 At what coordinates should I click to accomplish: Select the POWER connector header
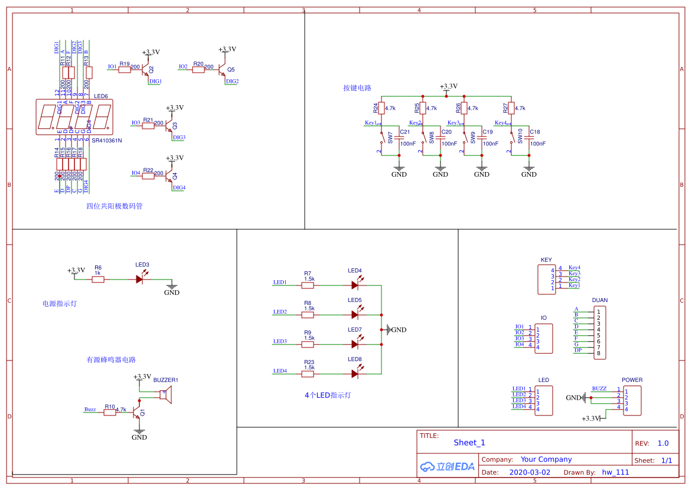click(x=632, y=400)
